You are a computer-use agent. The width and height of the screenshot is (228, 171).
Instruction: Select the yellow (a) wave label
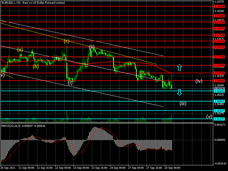(20, 50)
